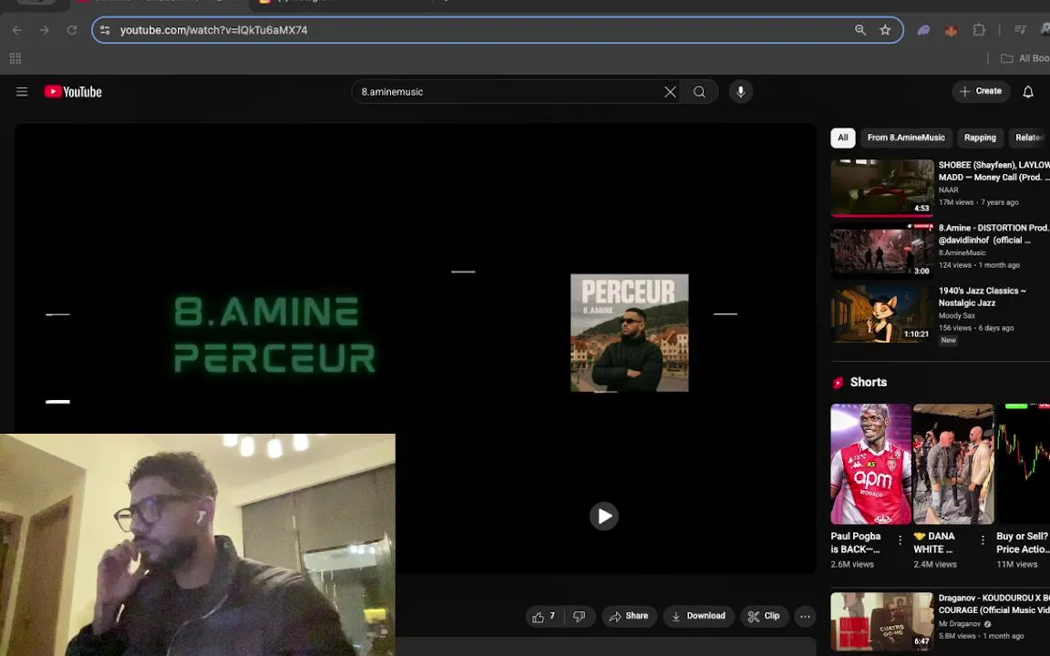Select the Related filter chip
Screen dimensions: 1050x656
(1028, 138)
